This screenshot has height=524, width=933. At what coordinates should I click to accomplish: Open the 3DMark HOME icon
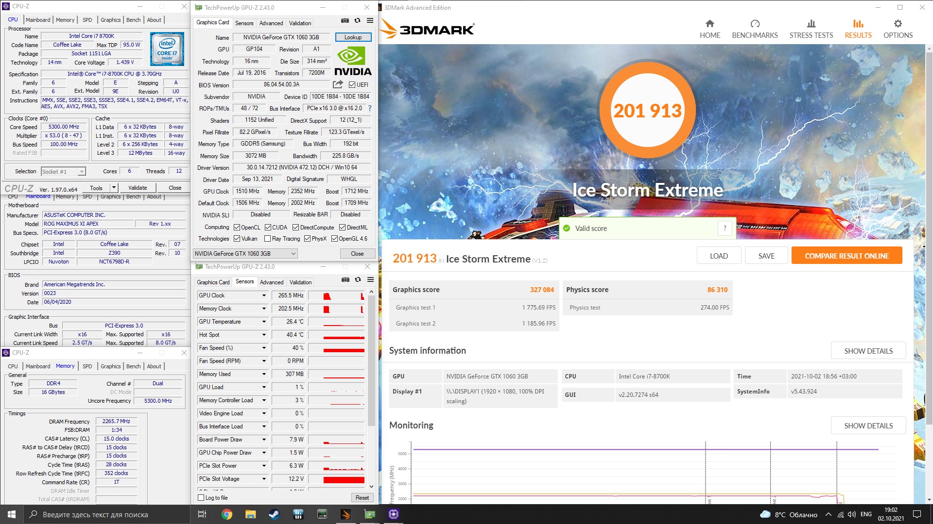pos(710,23)
